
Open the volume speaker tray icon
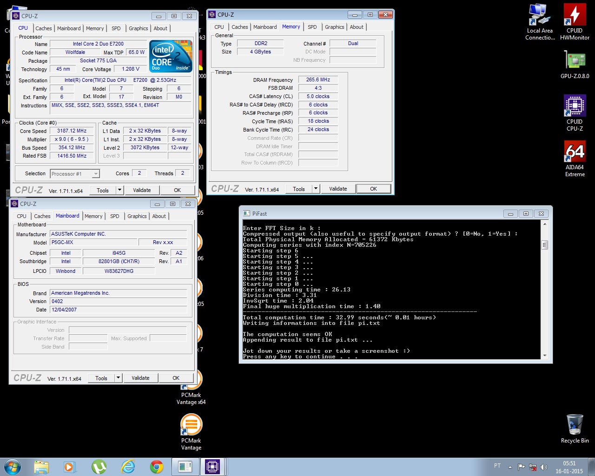(544, 467)
